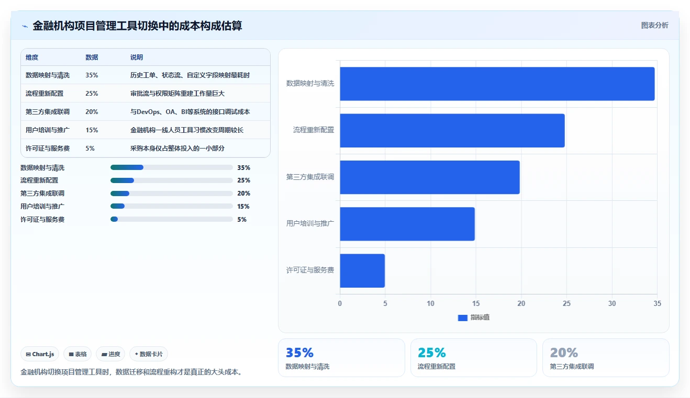Click the 用户培训与推广 chart bar

pos(407,224)
